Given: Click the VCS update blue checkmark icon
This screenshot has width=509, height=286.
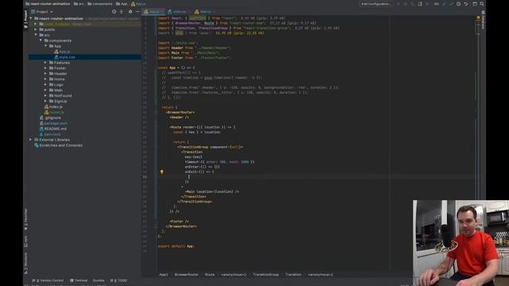Looking at the screenshot, I should click(x=444, y=4).
